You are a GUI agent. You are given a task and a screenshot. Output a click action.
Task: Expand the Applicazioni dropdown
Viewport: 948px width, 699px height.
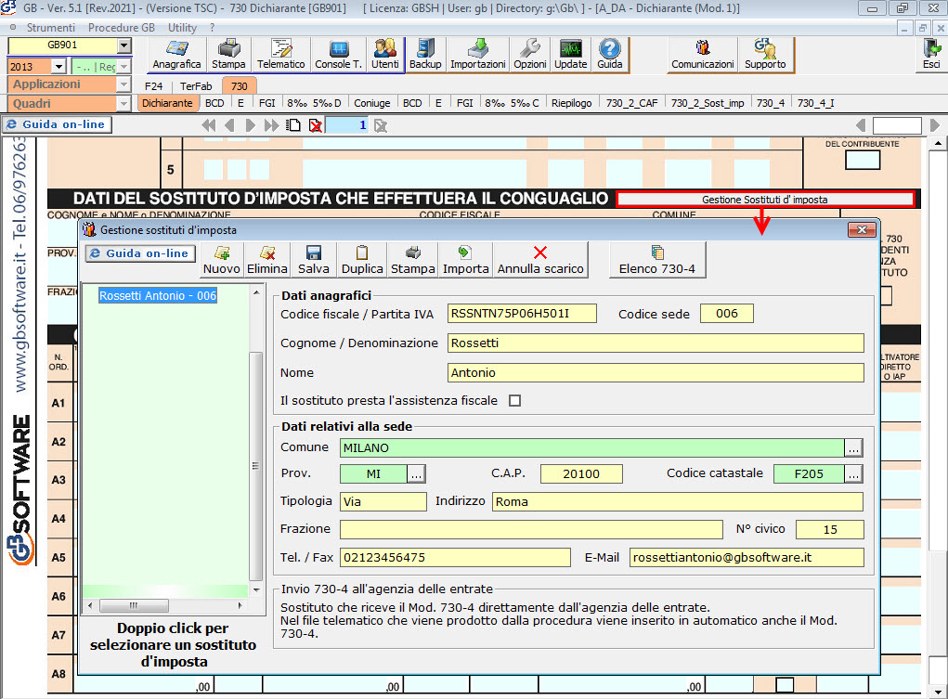click(x=123, y=84)
